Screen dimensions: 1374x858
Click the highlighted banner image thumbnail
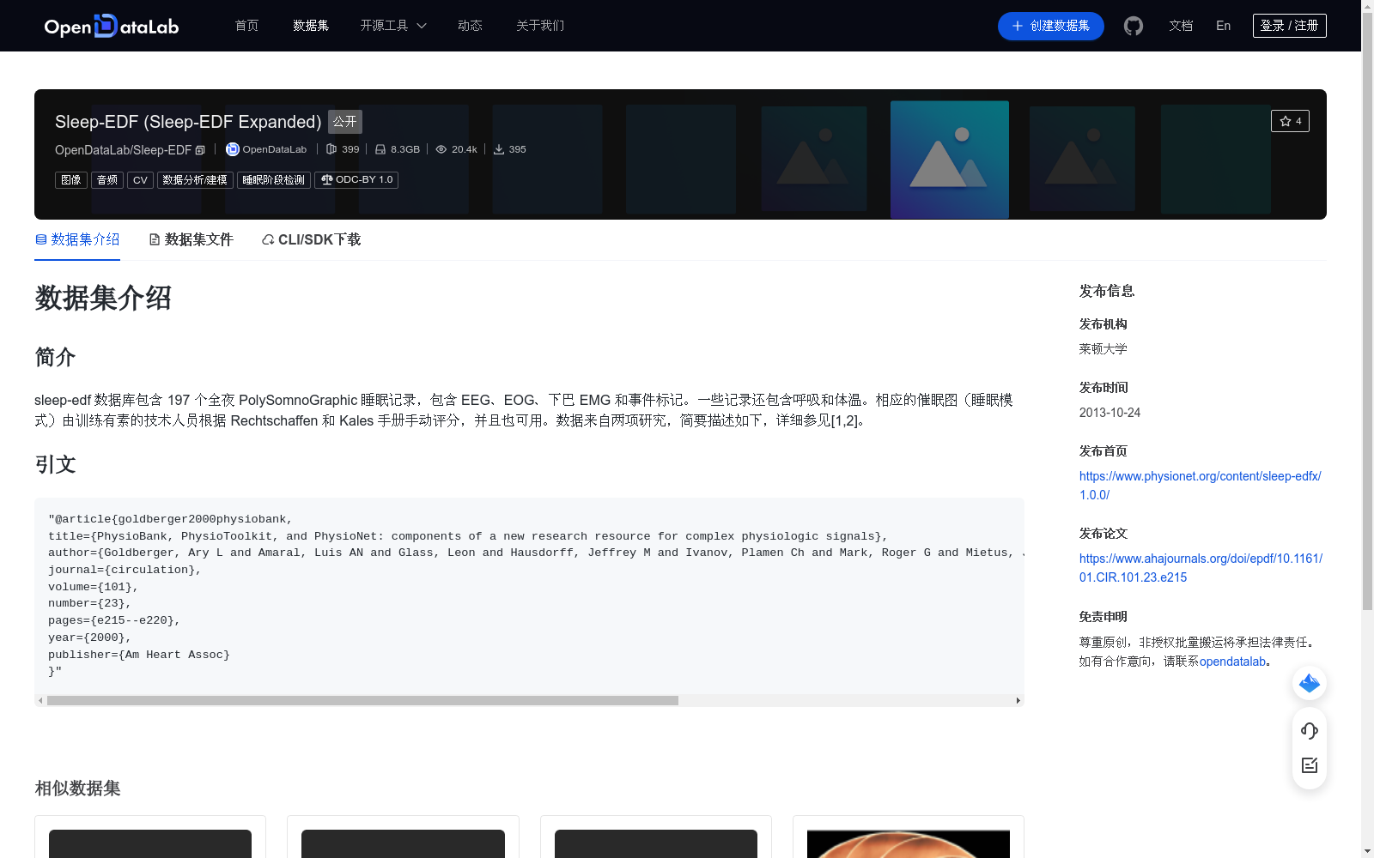950,160
